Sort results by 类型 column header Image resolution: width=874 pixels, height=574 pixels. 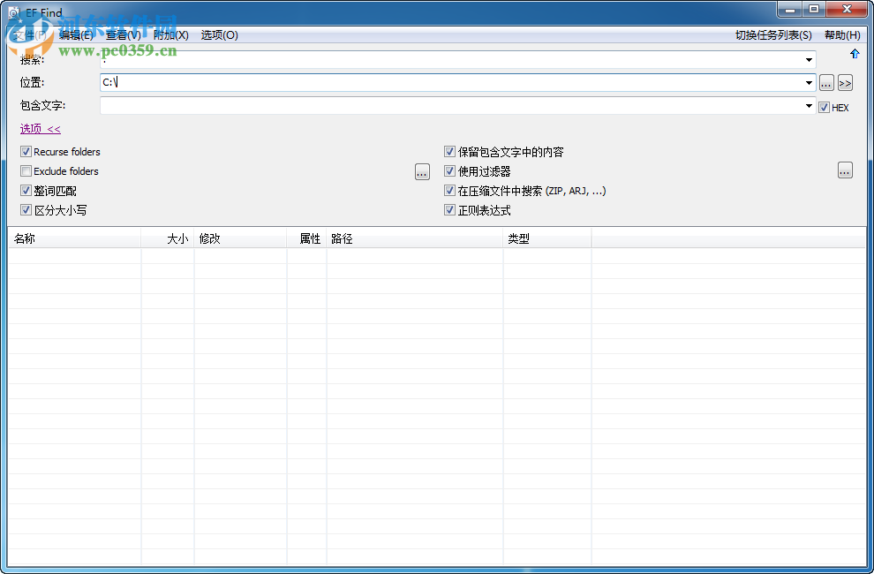tap(547, 238)
